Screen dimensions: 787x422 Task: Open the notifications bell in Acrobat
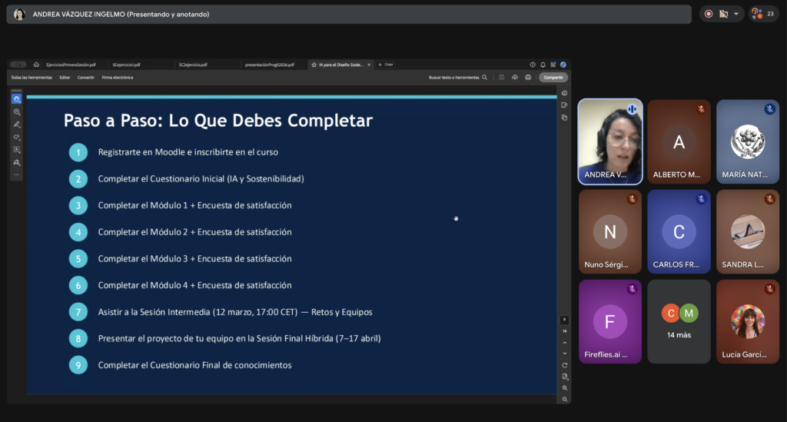tap(543, 65)
